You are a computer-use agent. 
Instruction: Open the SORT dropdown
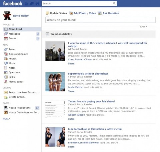point(143,27)
